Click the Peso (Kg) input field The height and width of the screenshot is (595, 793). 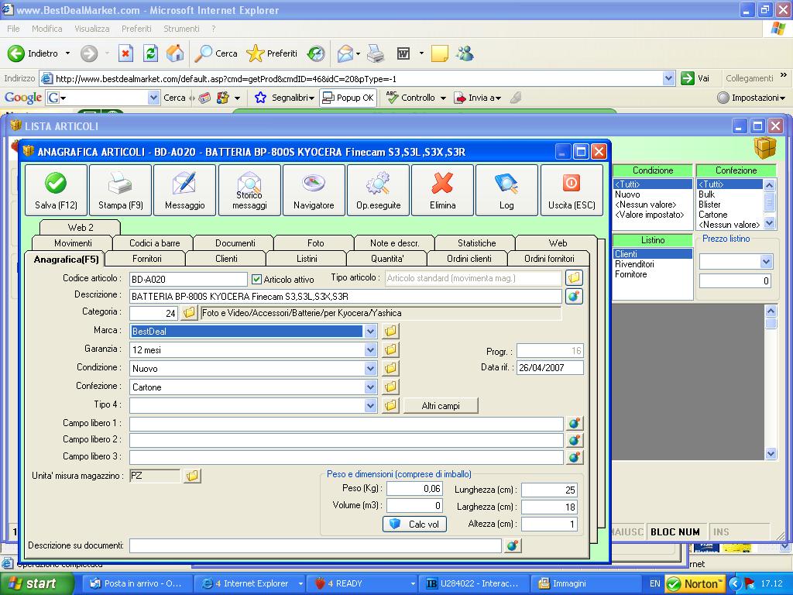pyautogui.click(x=414, y=488)
